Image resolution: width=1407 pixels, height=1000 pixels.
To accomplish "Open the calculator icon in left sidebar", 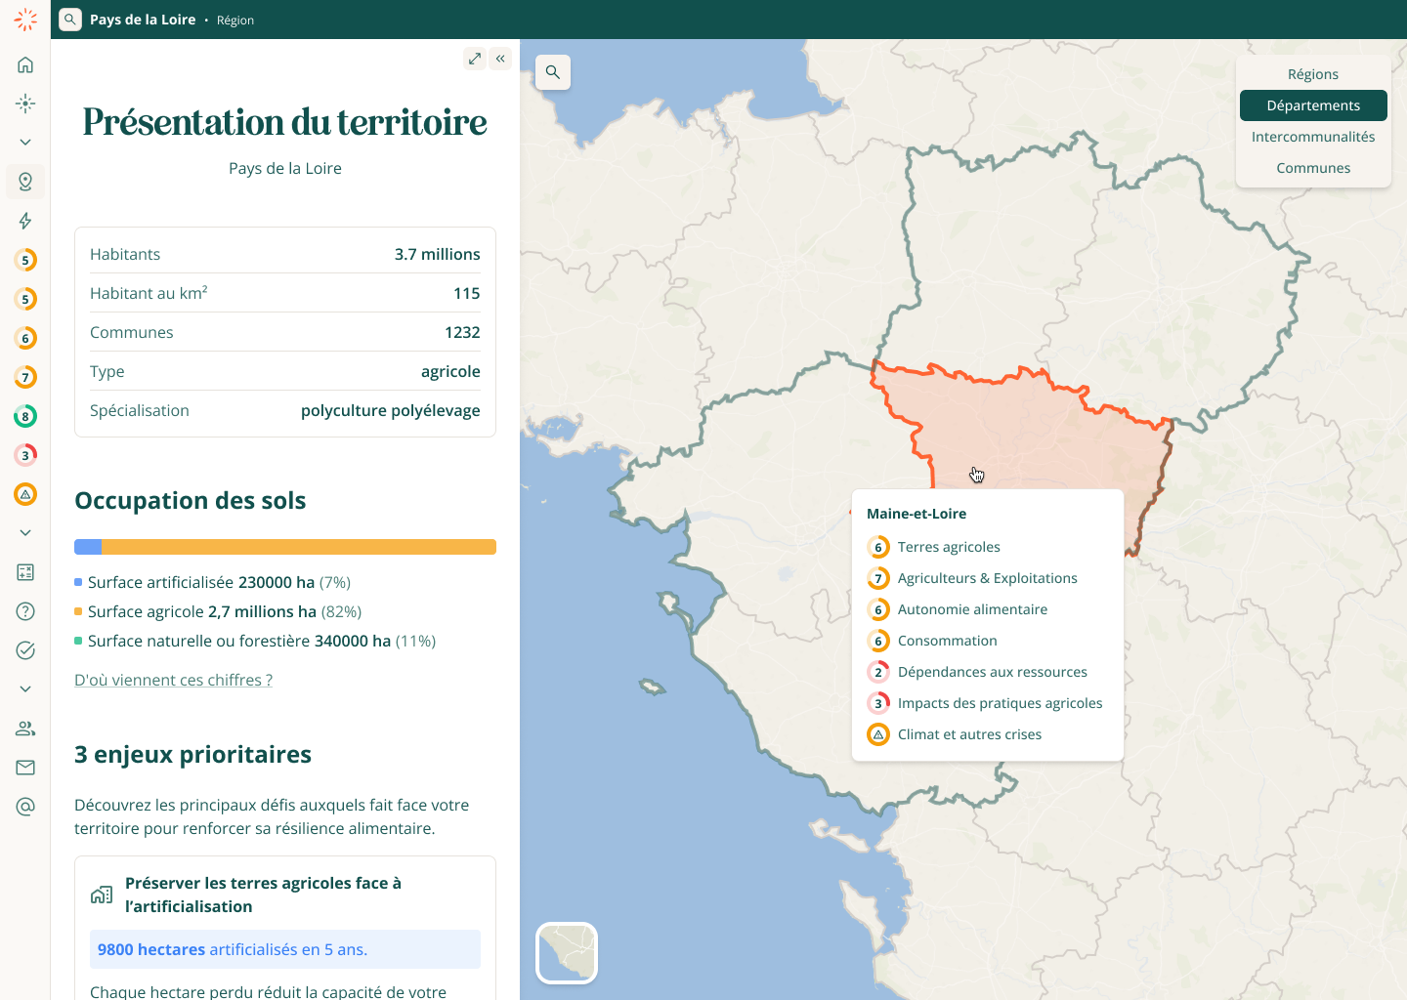I will 25,572.
